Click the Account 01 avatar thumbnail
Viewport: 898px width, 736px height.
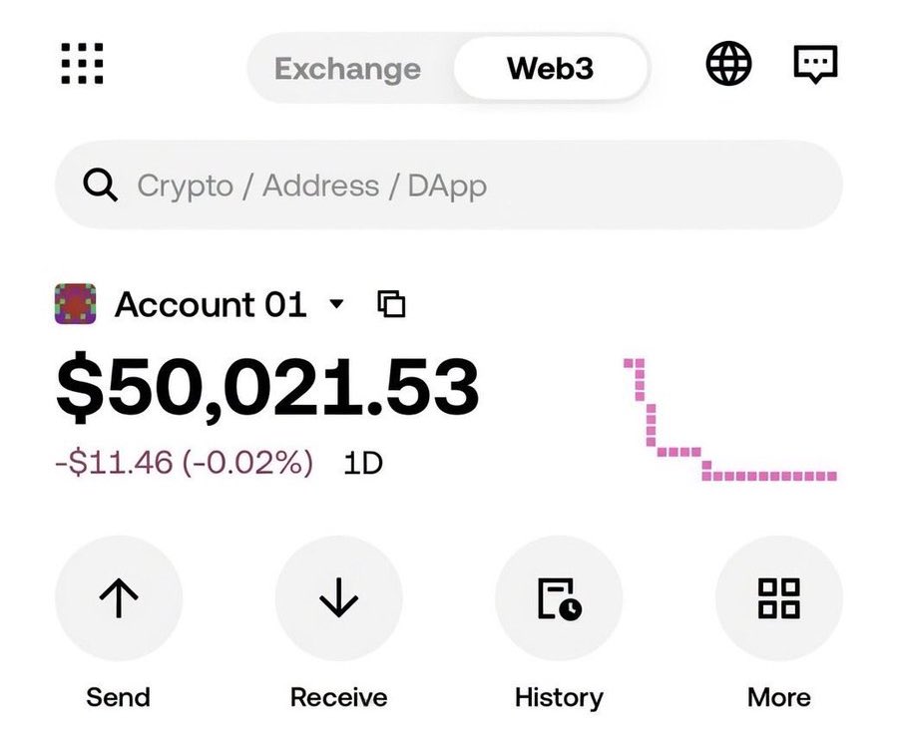pyautogui.click(x=75, y=303)
